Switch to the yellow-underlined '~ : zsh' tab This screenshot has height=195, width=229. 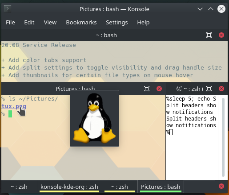pyautogui.click(x=120, y=187)
